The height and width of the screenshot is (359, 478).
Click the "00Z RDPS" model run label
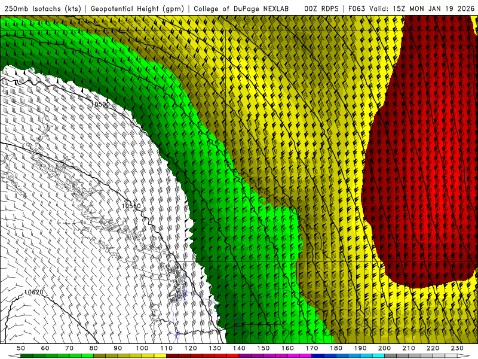321,8
